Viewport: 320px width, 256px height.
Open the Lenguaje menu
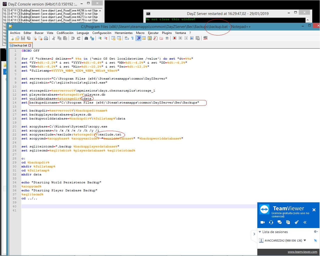click(83, 33)
